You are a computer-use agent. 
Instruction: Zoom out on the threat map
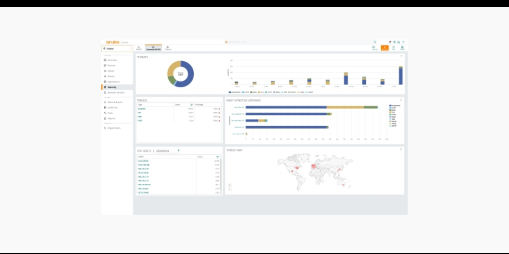click(230, 189)
